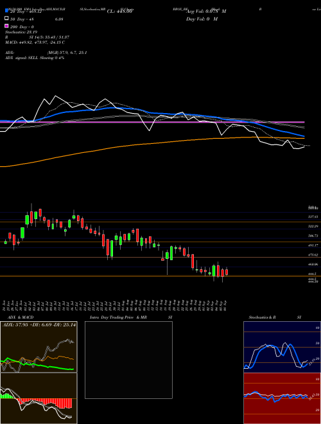Click the 506.73 price axis label
This screenshot has height=424, width=321.
[313, 236]
